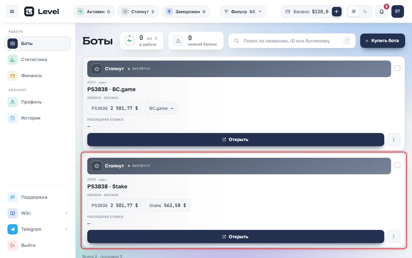The width and height of the screenshot is (412, 258).
Task: Click the 0 из 2 в работе counter card
Action: [142, 41]
